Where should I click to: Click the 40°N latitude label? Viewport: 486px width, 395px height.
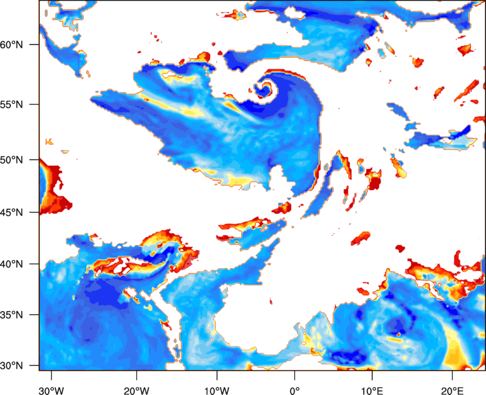(x=12, y=264)
